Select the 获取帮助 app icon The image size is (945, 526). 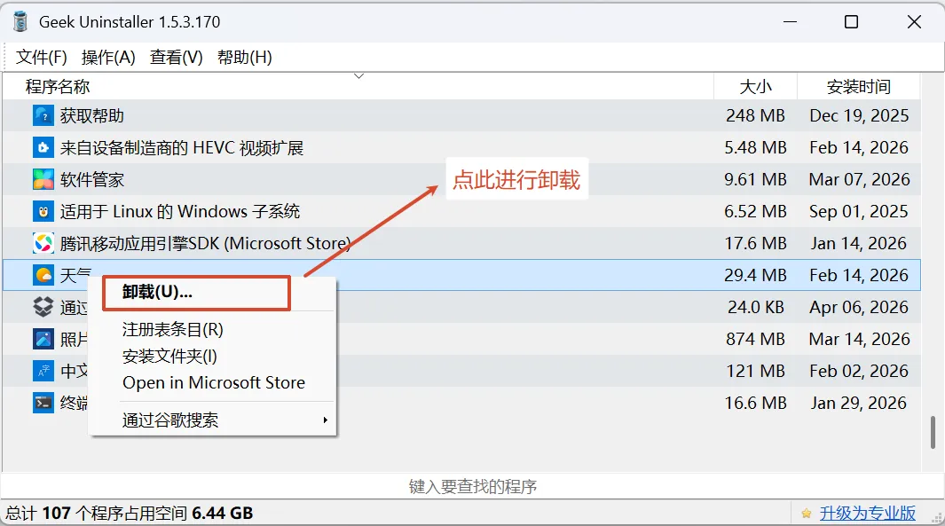[43, 115]
